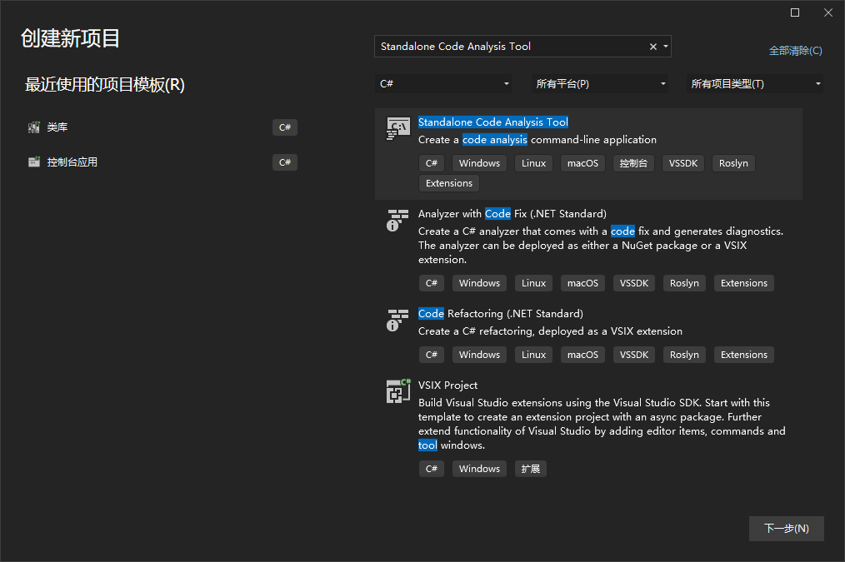Click into the template search field

click(x=508, y=47)
